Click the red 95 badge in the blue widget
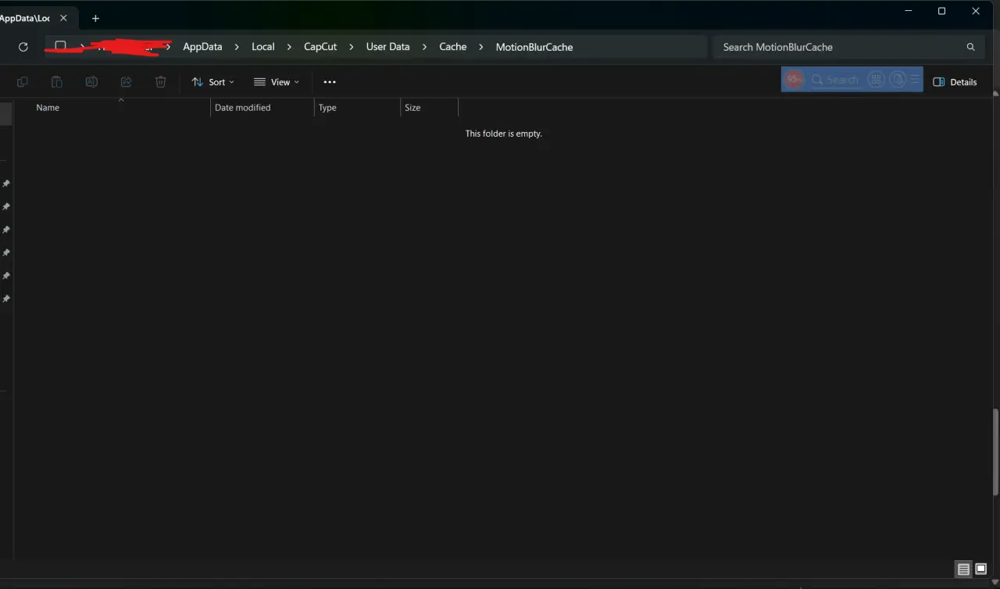Screen dimensions: 1000x589 pyautogui.click(x=794, y=80)
